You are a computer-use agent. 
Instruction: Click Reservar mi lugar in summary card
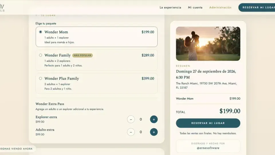[208, 123]
